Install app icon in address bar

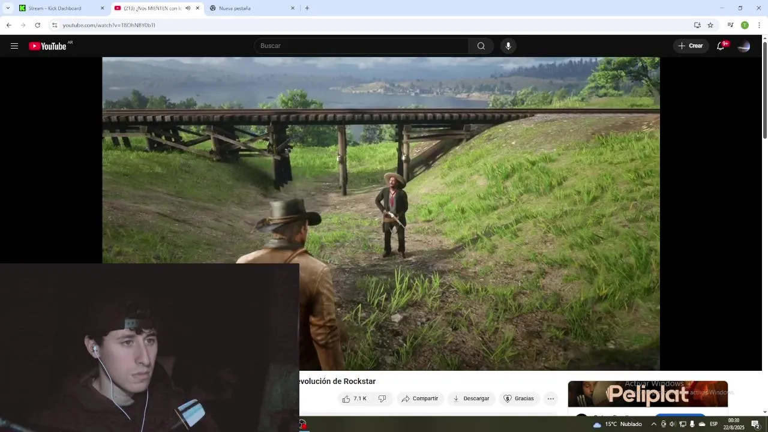(x=697, y=25)
